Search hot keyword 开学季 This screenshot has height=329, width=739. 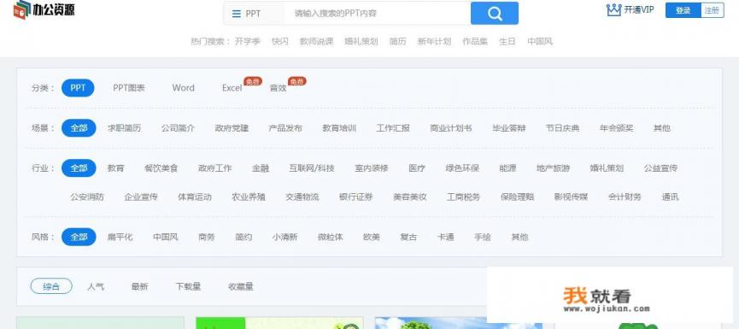248,42
